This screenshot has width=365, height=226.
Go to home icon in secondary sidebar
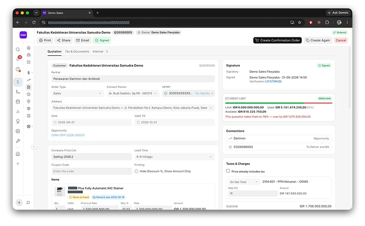29,48
